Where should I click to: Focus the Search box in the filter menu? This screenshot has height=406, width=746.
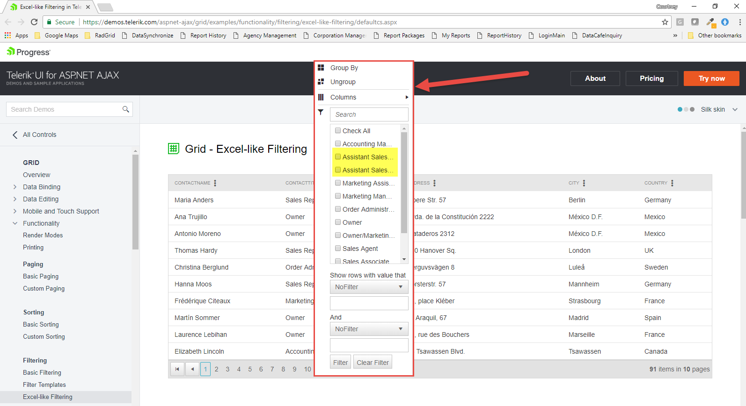pyautogui.click(x=369, y=114)
